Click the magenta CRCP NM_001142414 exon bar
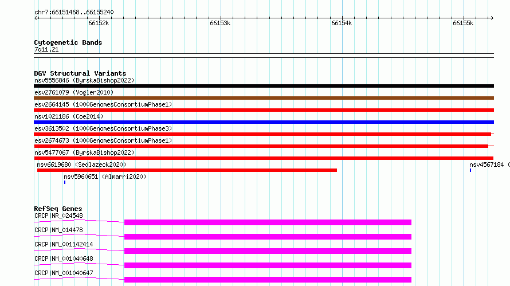 coord(268,251)
